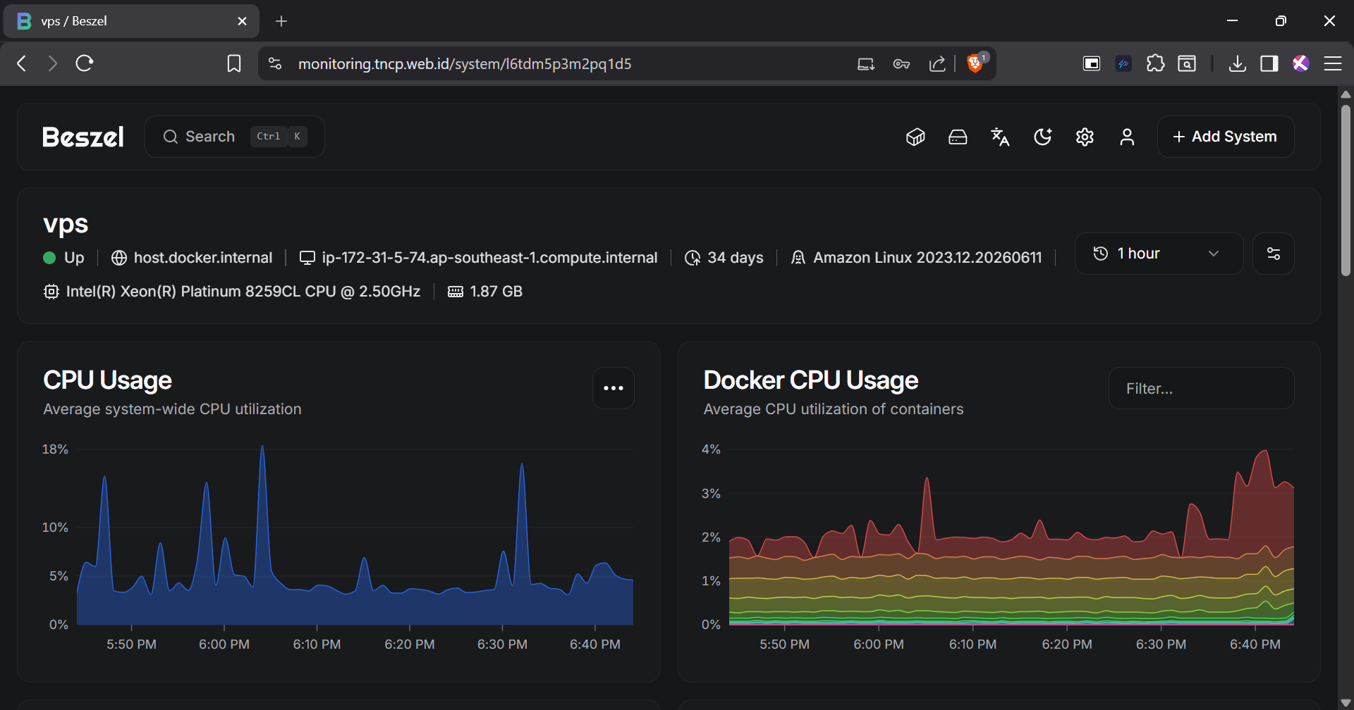
Task: Open the blue extension icon in toolbar
Action: pyautogui.click(x=1123, y=63)
